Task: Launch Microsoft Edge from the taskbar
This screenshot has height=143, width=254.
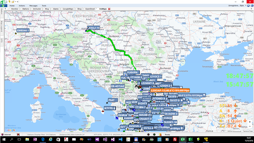Action: (x=42, y=139)
